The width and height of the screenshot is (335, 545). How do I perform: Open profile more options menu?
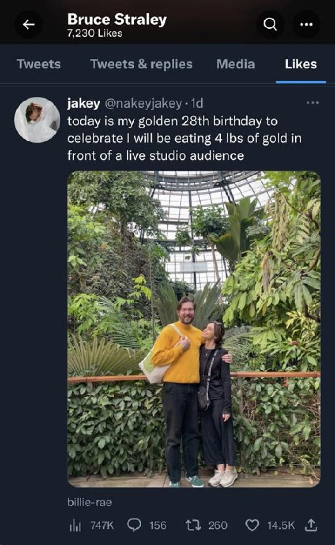click(306, 25)
